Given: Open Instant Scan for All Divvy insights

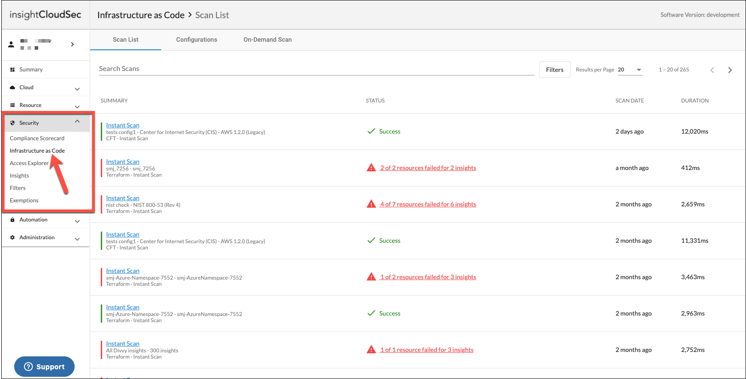Looking at the screenshot, I should click(x=123, y=344).
